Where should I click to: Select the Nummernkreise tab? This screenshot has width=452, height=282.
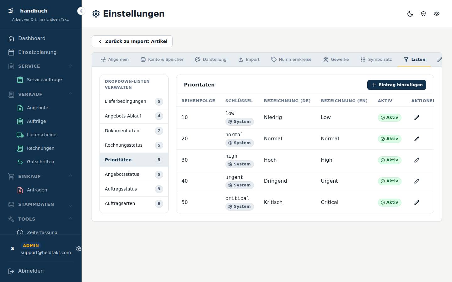[x=291, y=60]
